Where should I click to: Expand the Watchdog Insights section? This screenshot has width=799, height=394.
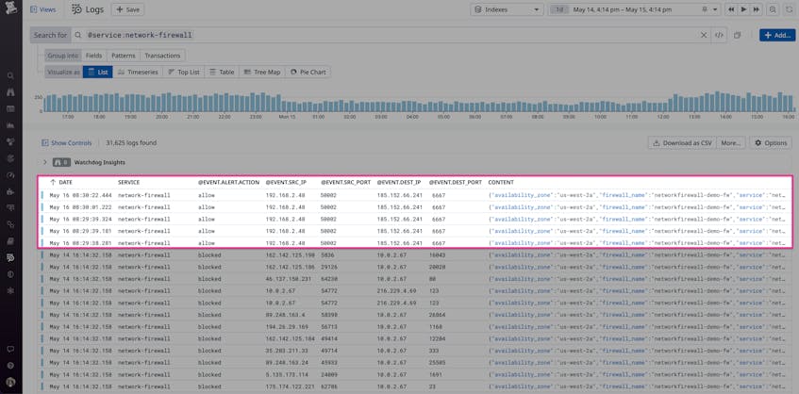point(45,162)
